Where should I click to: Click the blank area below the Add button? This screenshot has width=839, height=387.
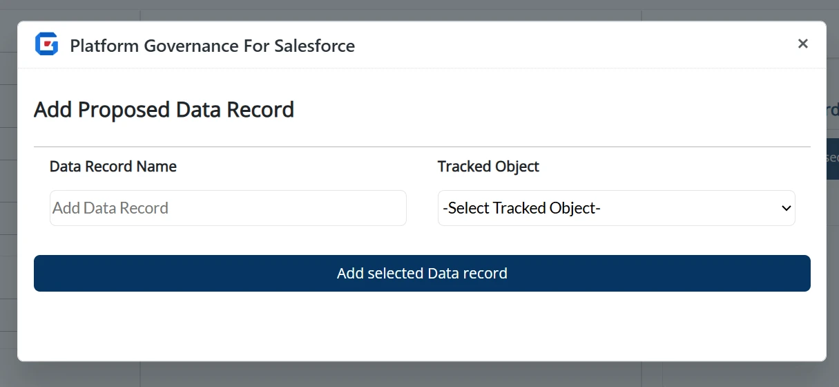tap(421, 325)
